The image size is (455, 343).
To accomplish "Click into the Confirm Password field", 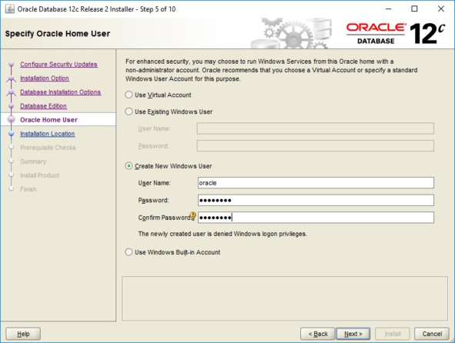I will click(x=316, y=218).
